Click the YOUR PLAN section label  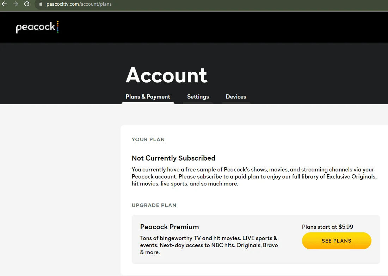pyautogui.click(x=148, y=139)
